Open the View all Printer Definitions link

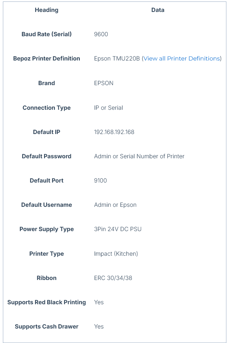pos(182,58)
